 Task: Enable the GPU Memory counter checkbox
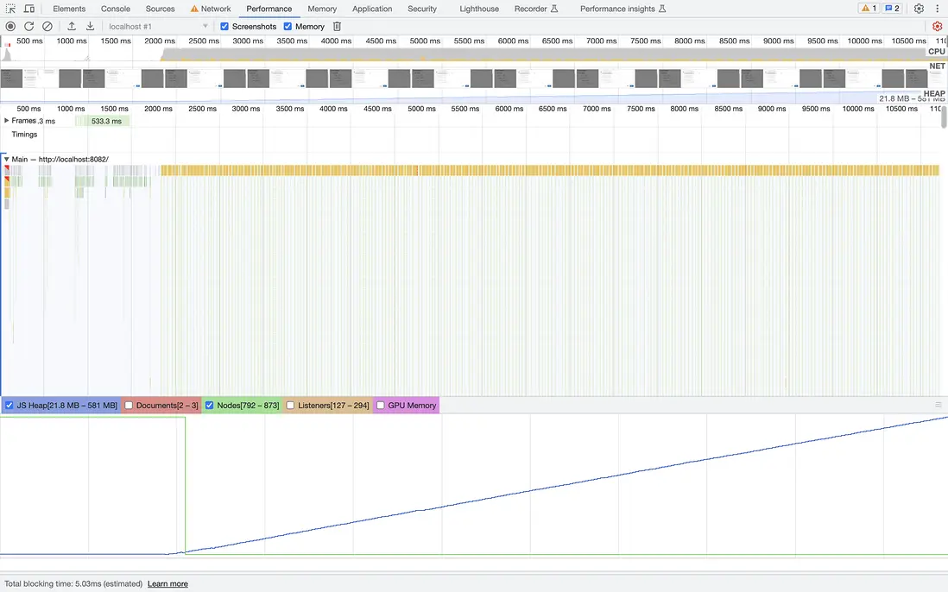coord(380,406)
